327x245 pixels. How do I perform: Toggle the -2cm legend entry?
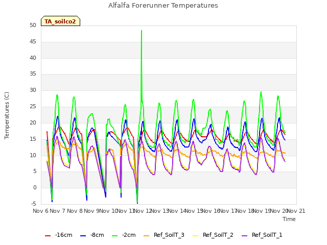(124, 235)
